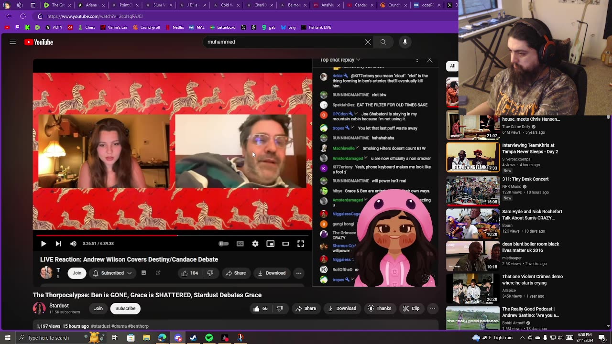612x344 pixels.
Task: Switch inner player to theater mode
Action: (x=285, y=244)
